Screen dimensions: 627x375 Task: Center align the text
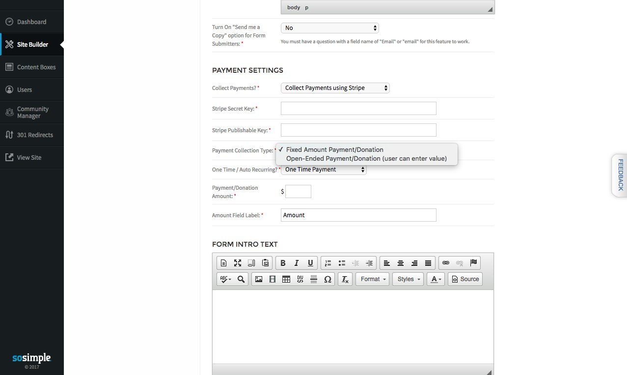401,263
